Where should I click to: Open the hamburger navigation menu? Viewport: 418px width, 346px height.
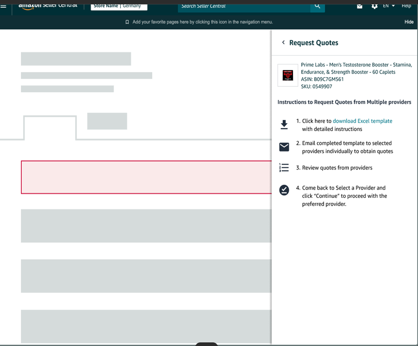coord(4,6)
